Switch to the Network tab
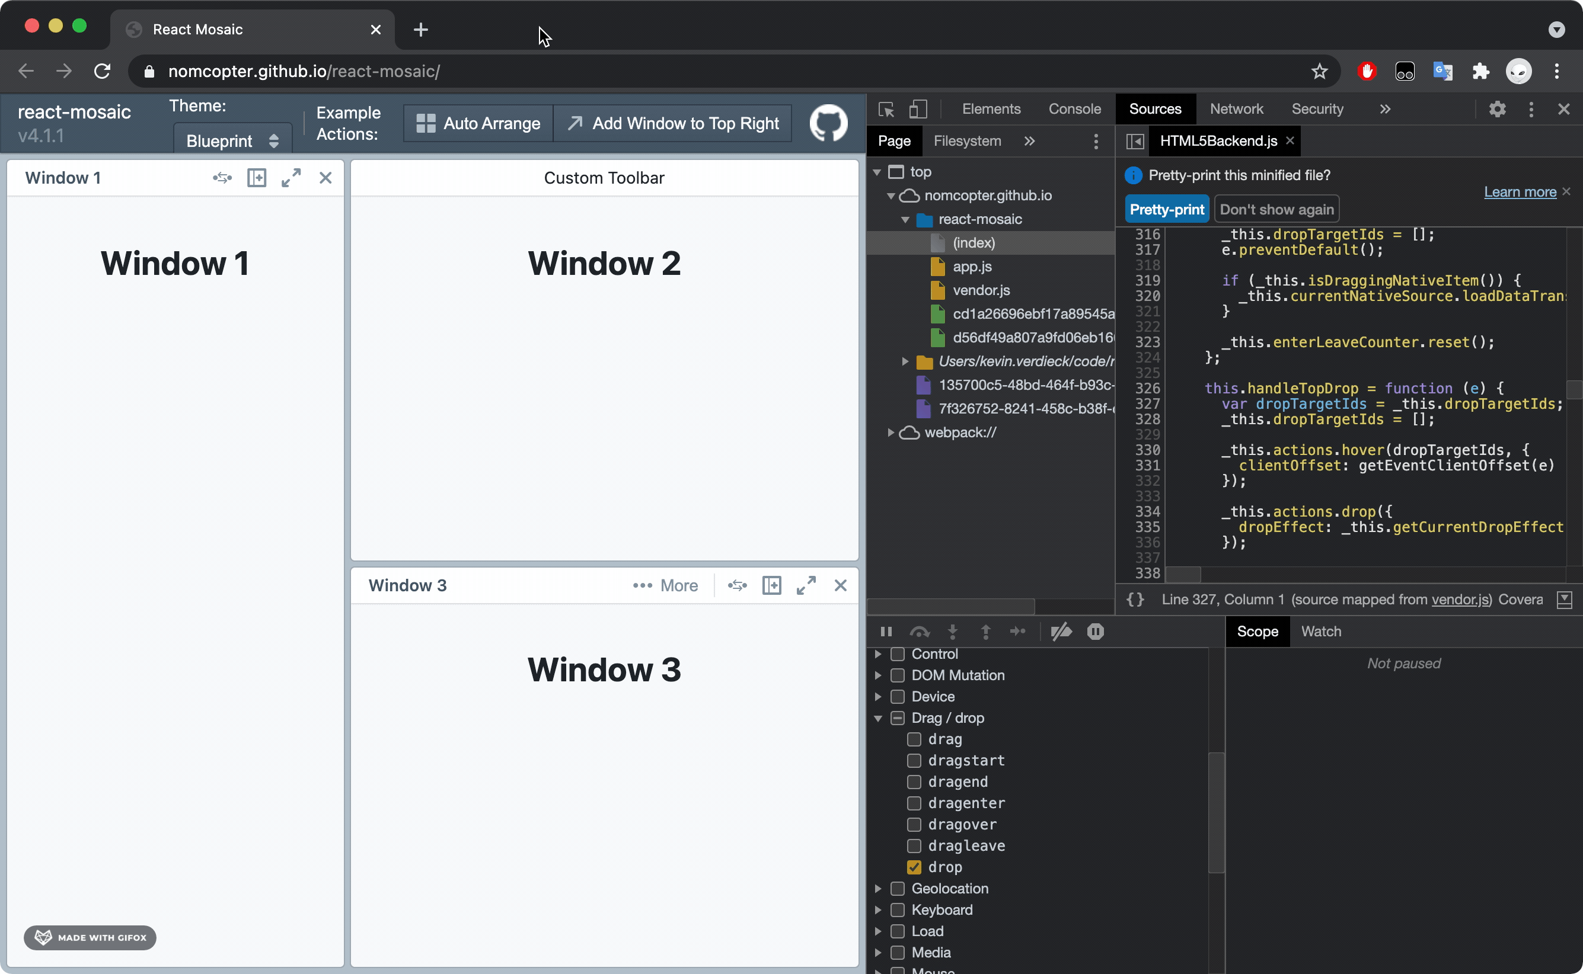The width and height of the screenshot is (1583, 974). coord(1236,110)
